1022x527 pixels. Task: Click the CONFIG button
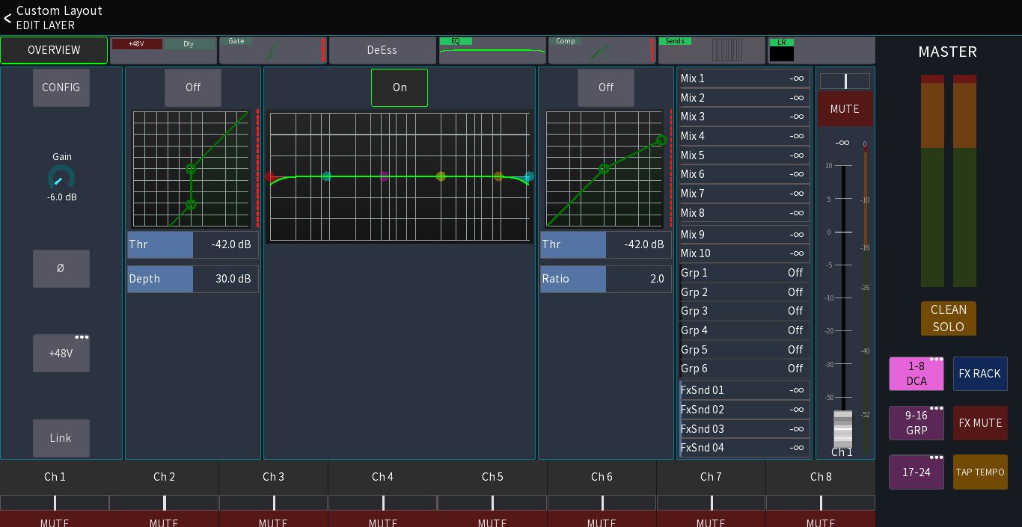61,87
